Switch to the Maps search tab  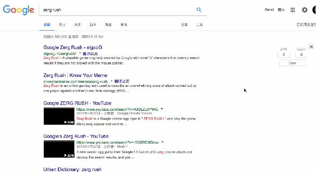(77, 24)
